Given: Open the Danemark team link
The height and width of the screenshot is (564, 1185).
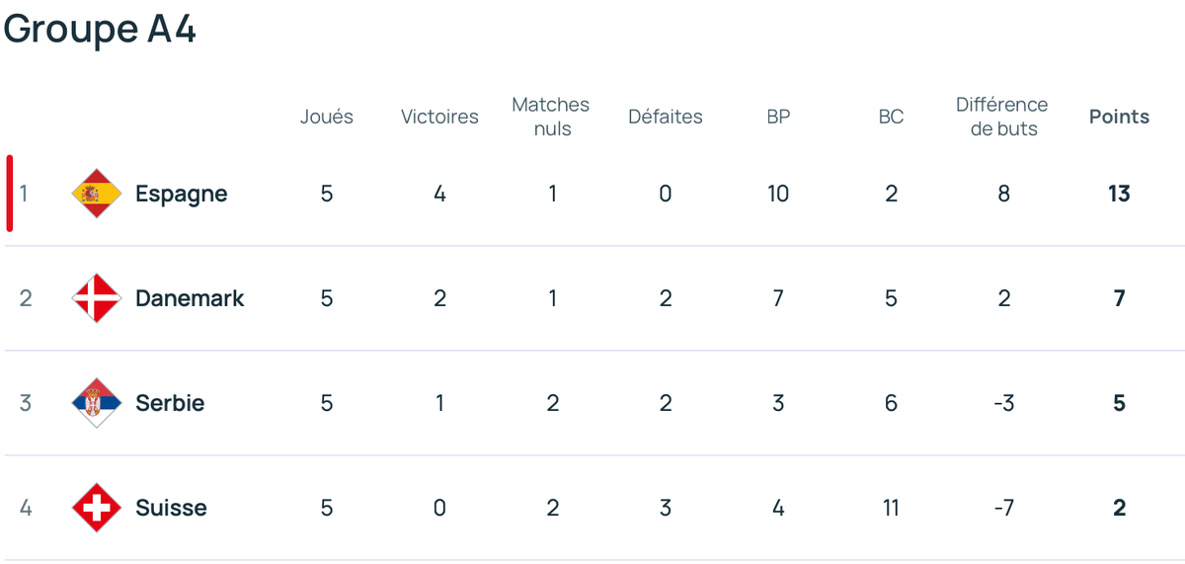Looking at the screenshot, I should pos(190,298).
